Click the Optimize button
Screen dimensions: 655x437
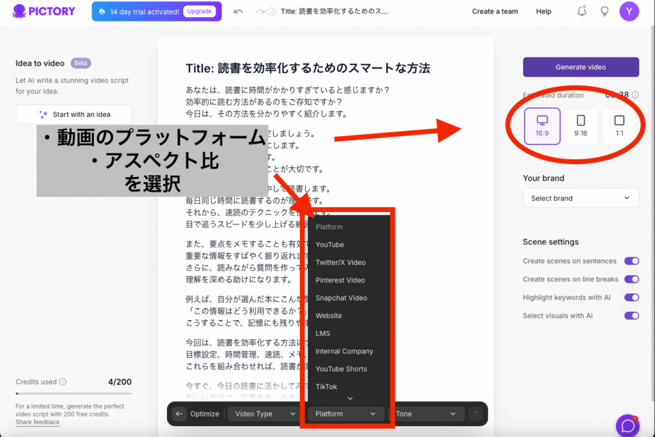click(x=204, y=413)
